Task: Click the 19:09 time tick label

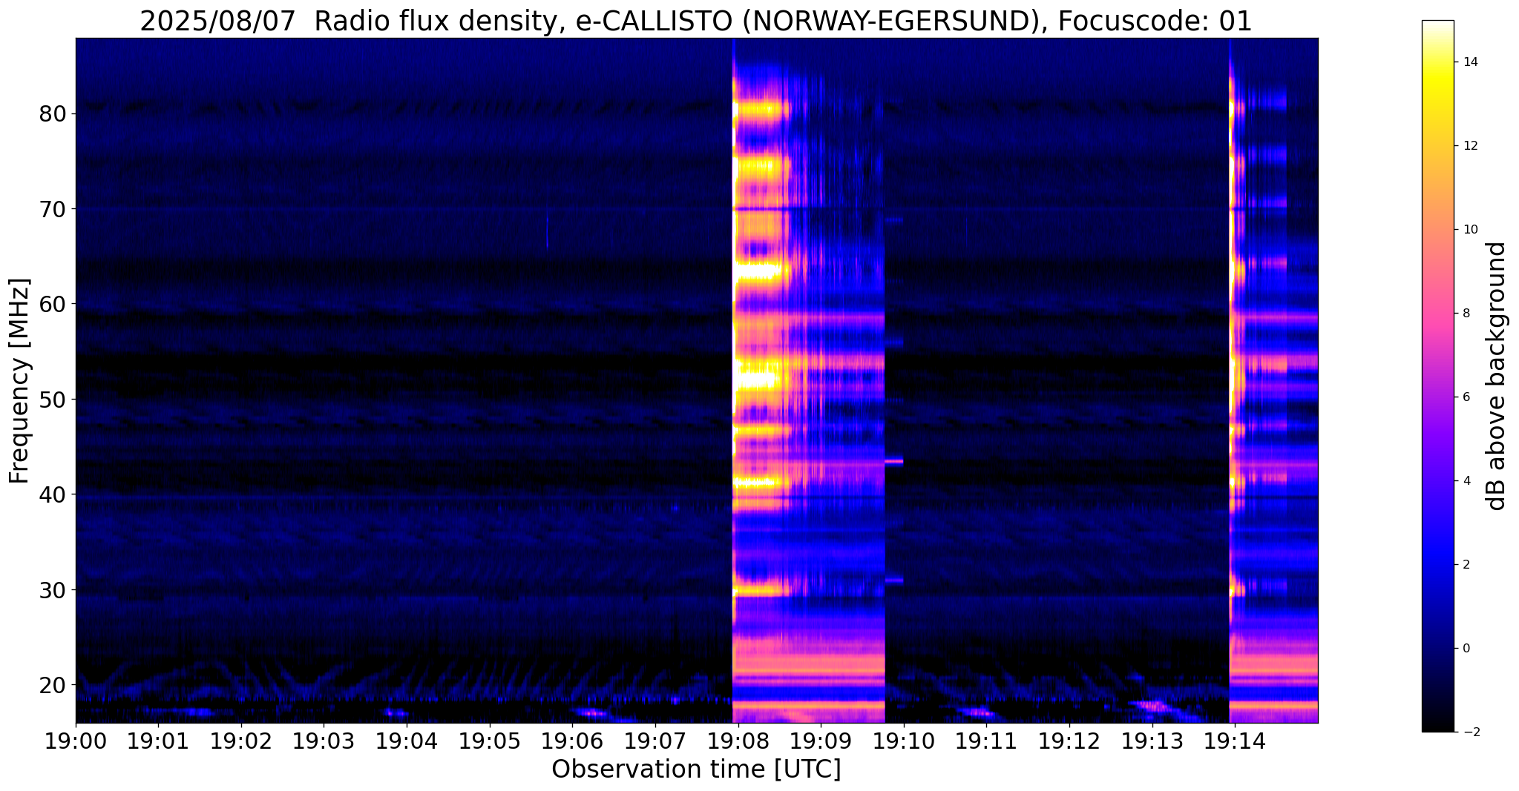Action: (x=821, y=741)
